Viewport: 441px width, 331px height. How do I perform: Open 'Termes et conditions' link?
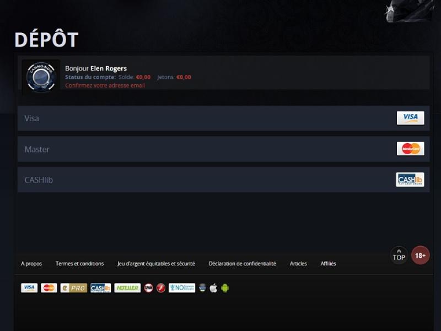pyautogui.click(x=79, y=264)
